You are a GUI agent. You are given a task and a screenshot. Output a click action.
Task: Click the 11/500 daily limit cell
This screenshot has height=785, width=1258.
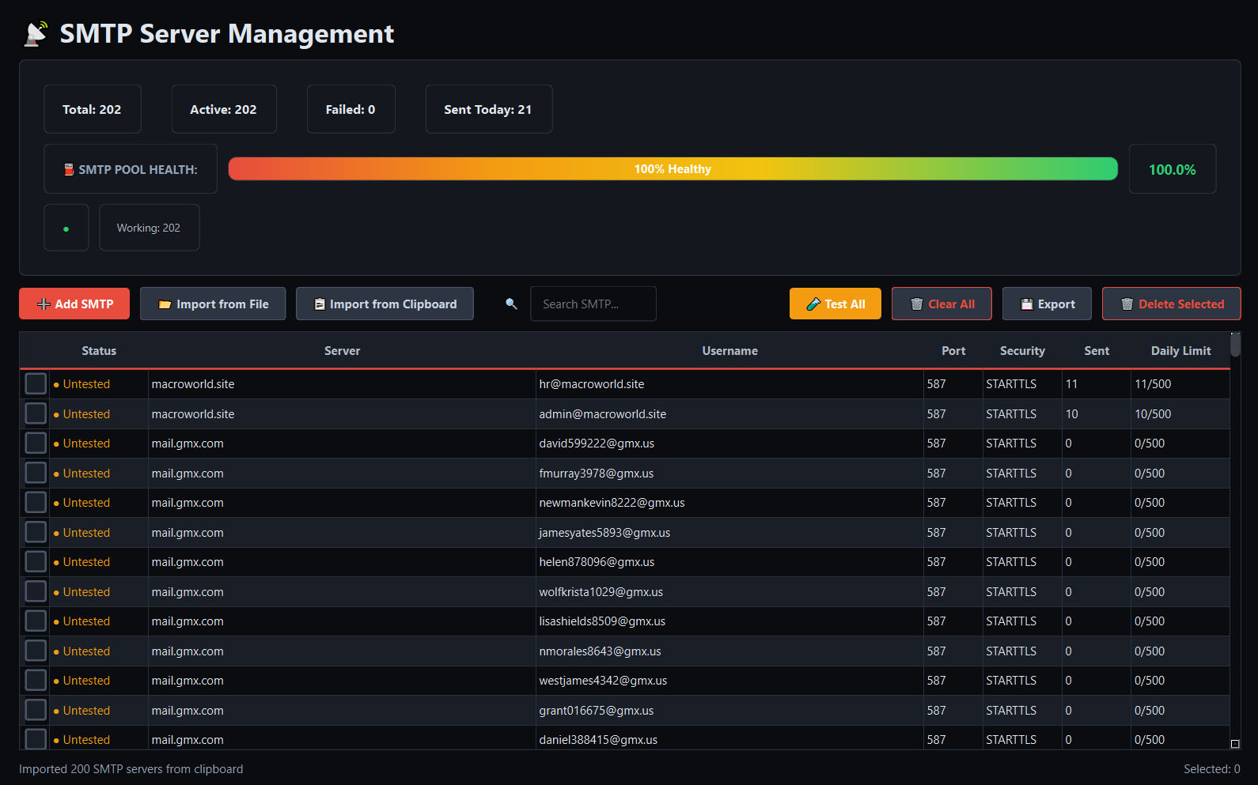1180,384
